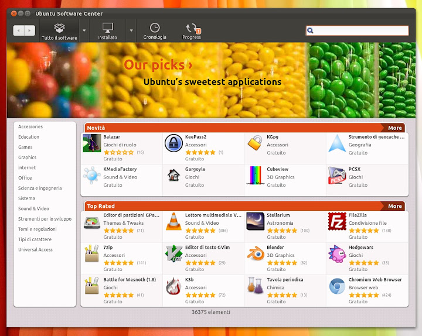Click the Stellarium title text
This screenshot has width=422, height=336.
278,215
